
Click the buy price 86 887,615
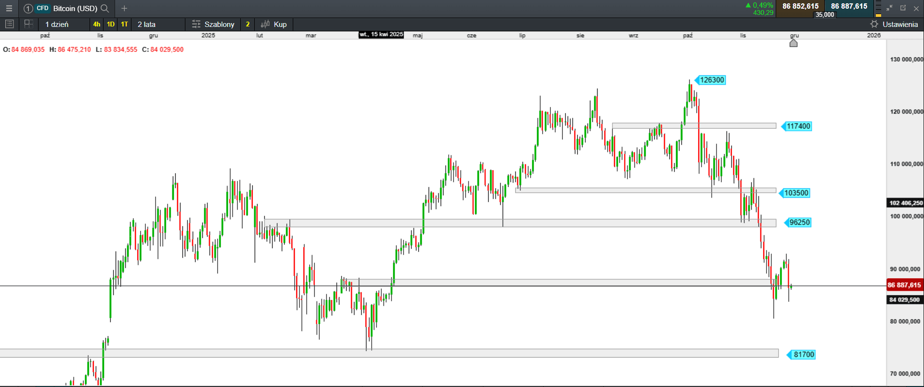click(x=849, y=6)
